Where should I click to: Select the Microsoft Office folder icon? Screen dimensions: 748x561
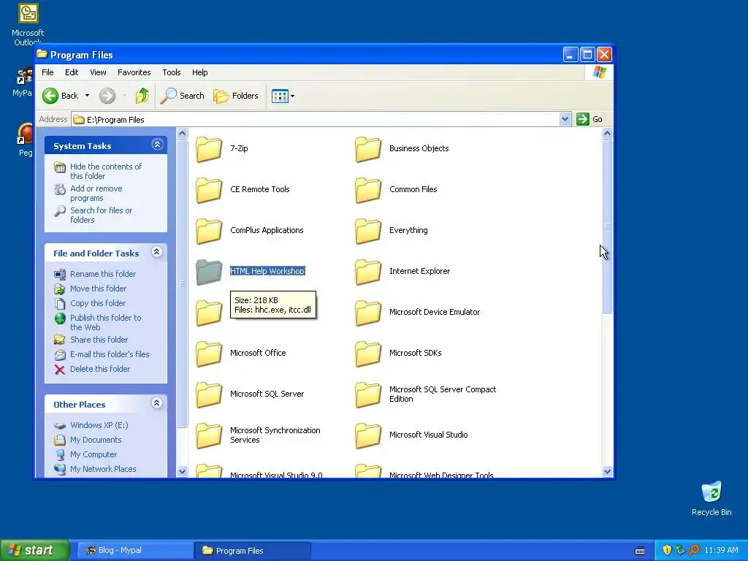click(x=208, y=354)
